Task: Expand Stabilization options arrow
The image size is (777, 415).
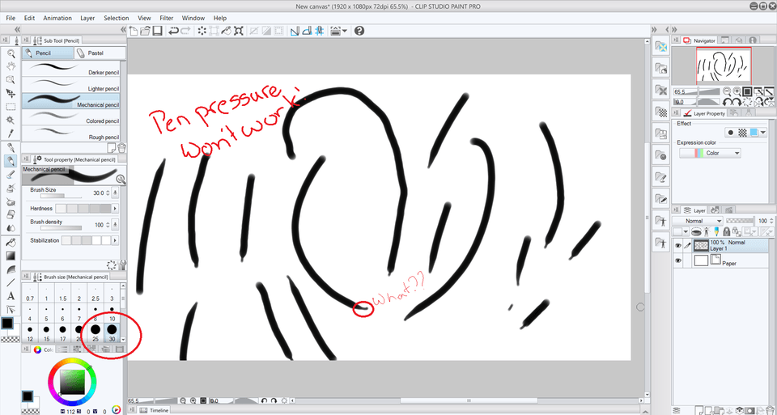Action: point(116,240)
